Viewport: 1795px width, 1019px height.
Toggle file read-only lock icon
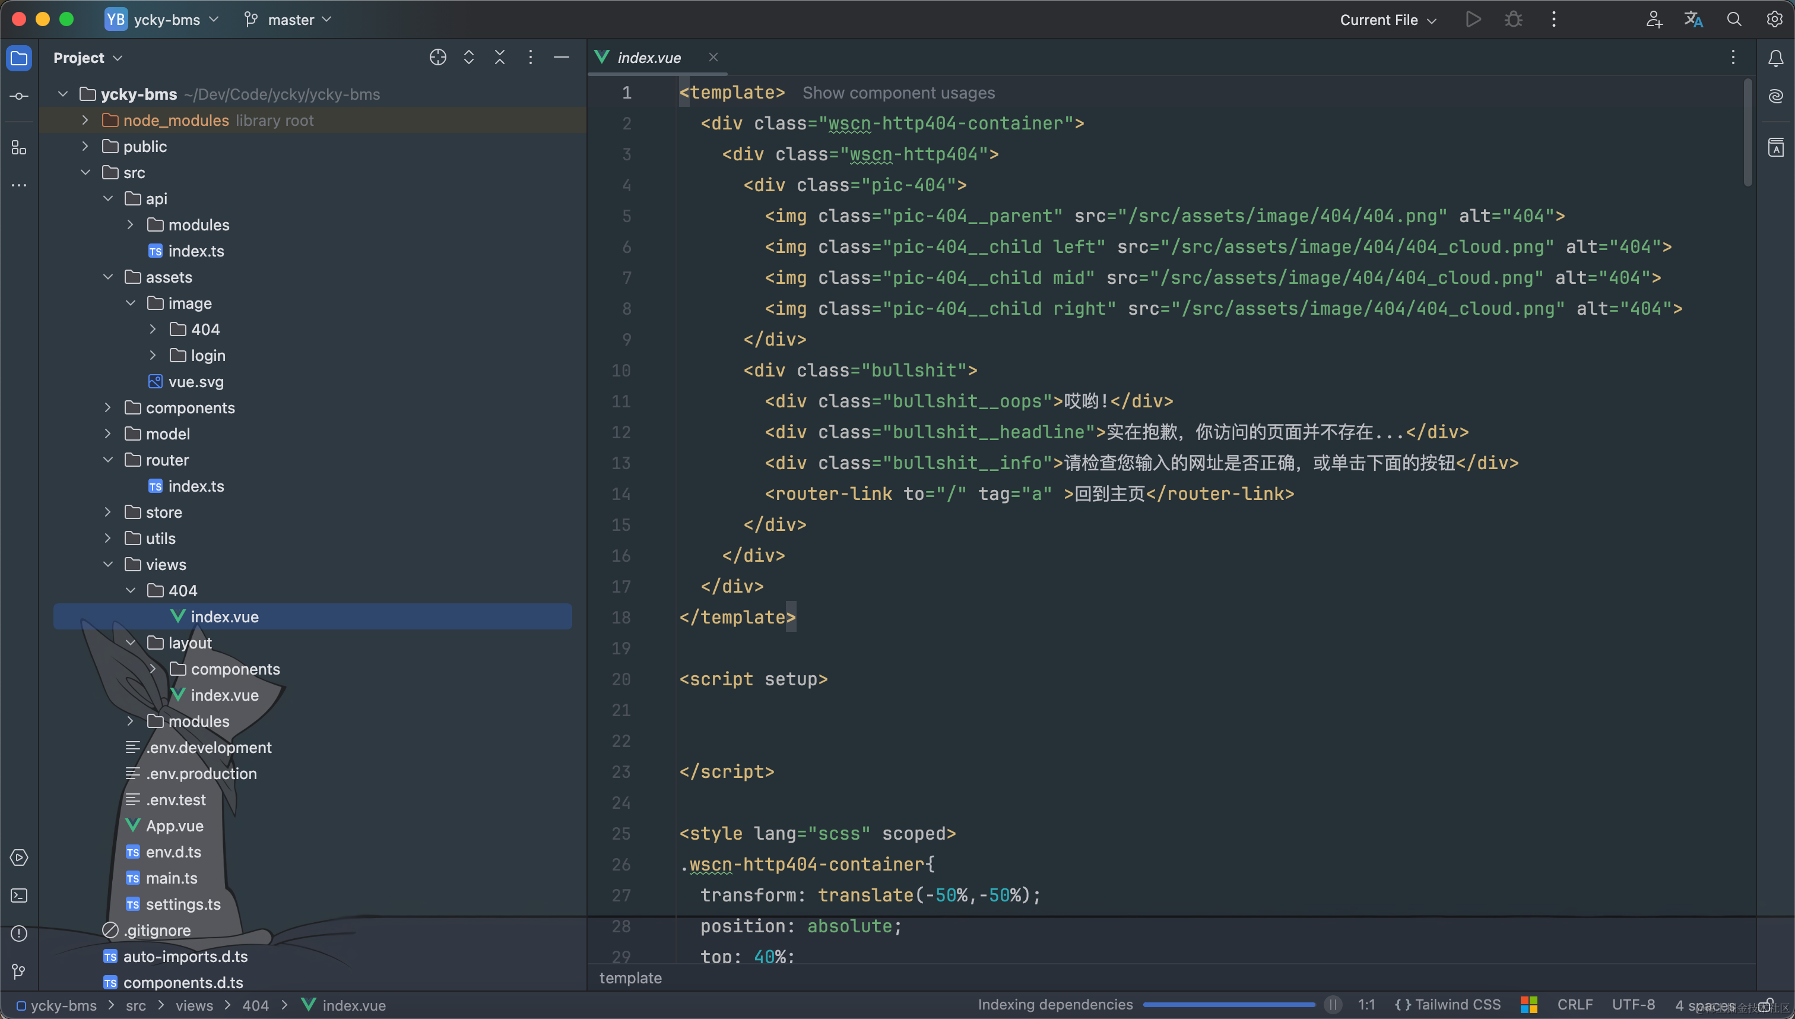tap(1766, 1005)
